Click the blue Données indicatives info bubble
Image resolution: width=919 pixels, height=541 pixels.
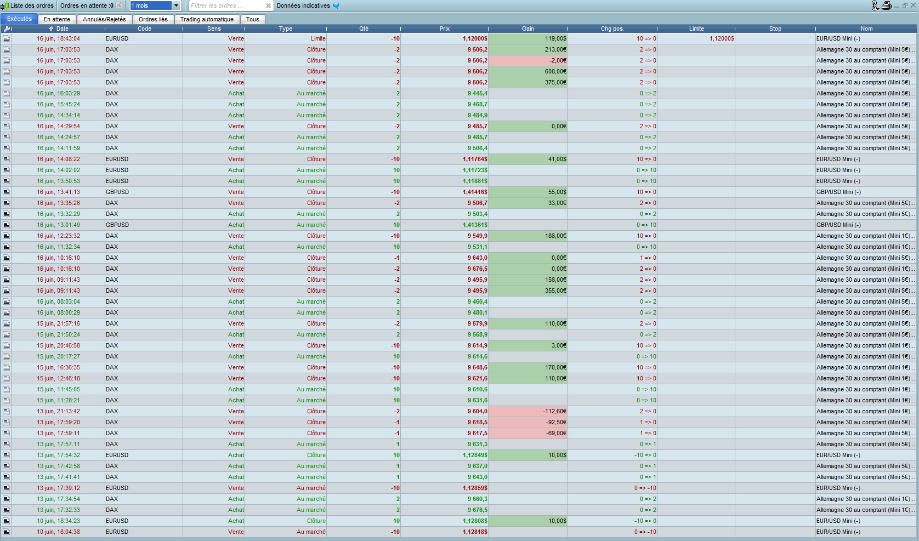click(x=336, y=5)
